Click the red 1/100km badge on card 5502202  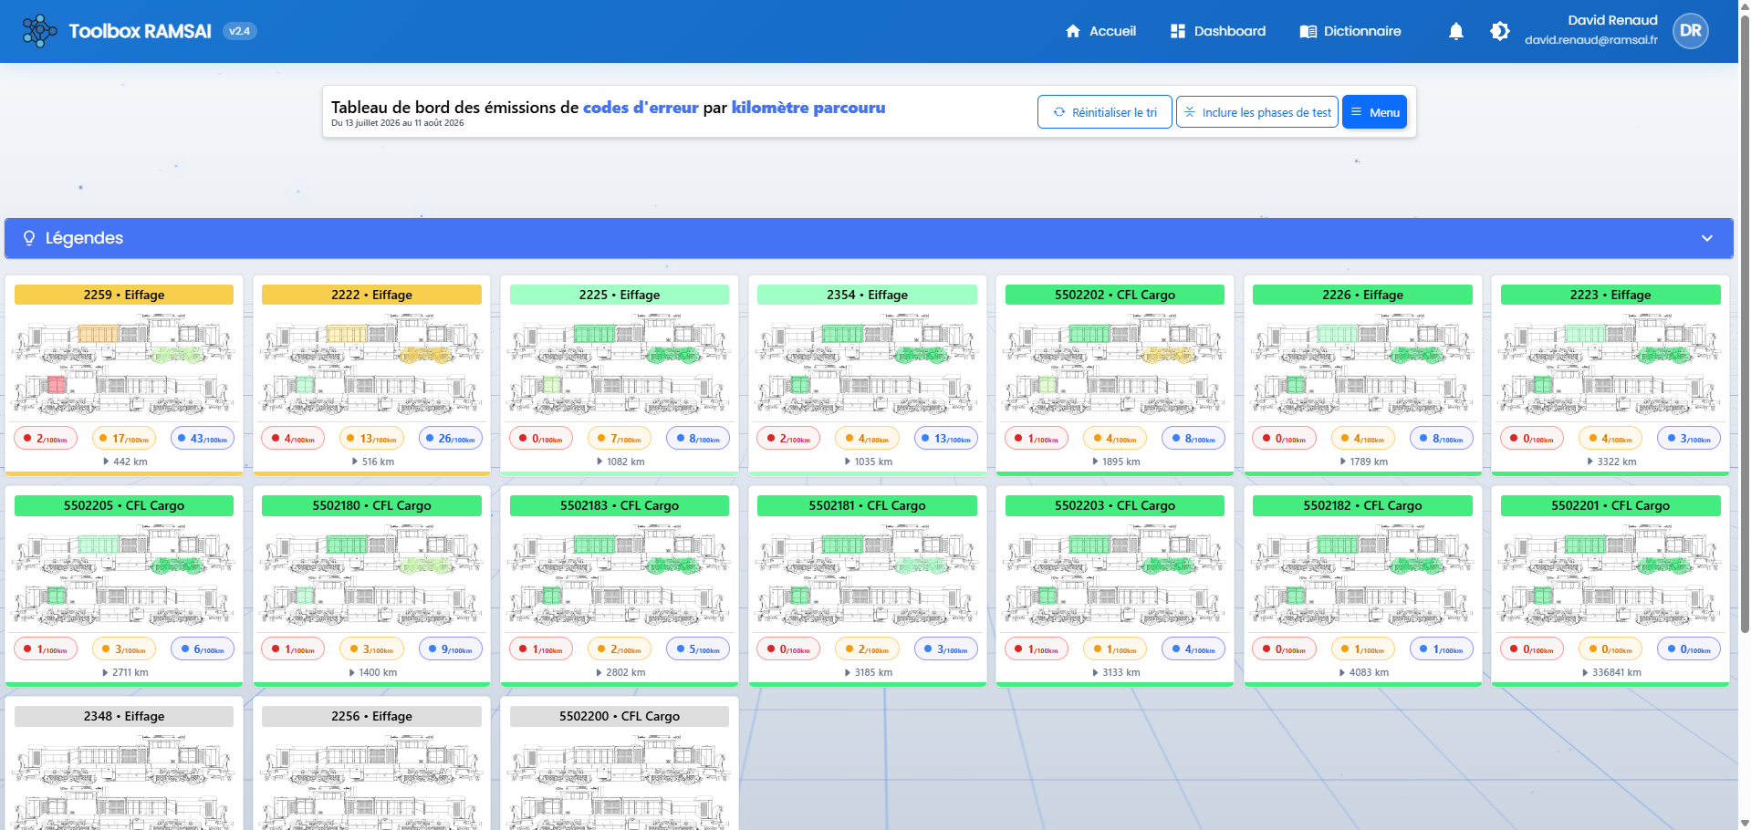pyautogui.click(x=1037, y=439)
